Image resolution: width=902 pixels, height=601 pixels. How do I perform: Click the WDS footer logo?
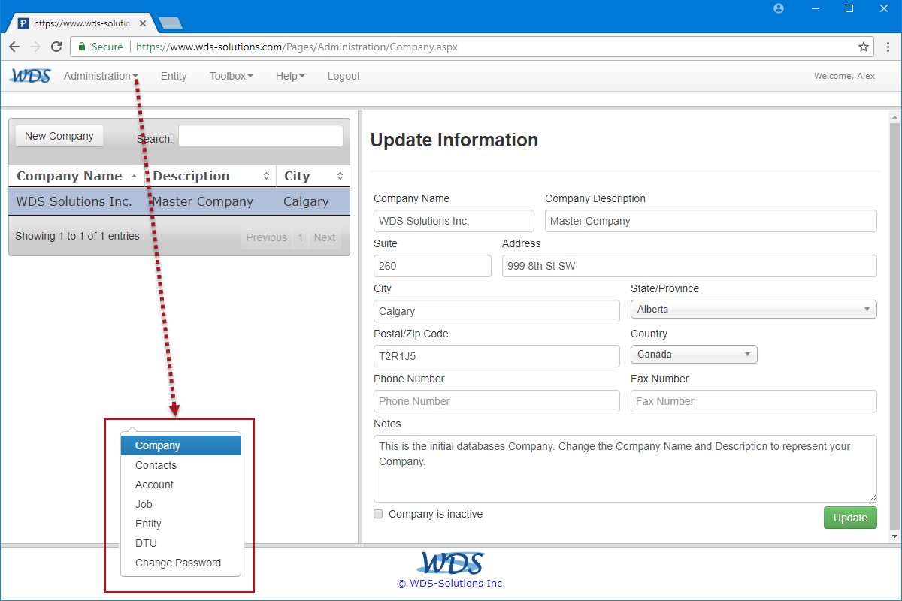451,563
